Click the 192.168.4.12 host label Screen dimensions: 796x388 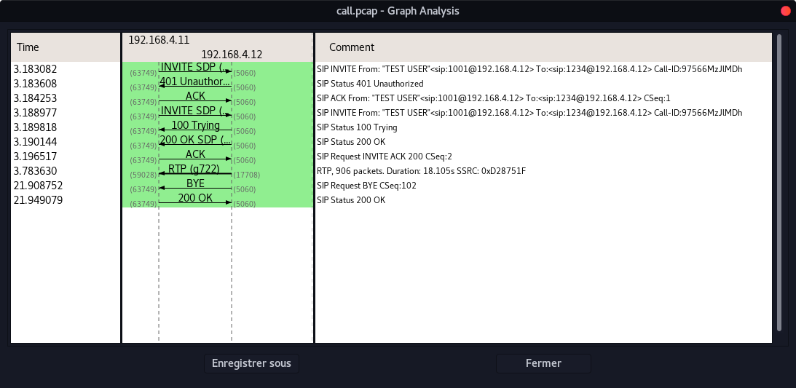(x=232, y=55)
